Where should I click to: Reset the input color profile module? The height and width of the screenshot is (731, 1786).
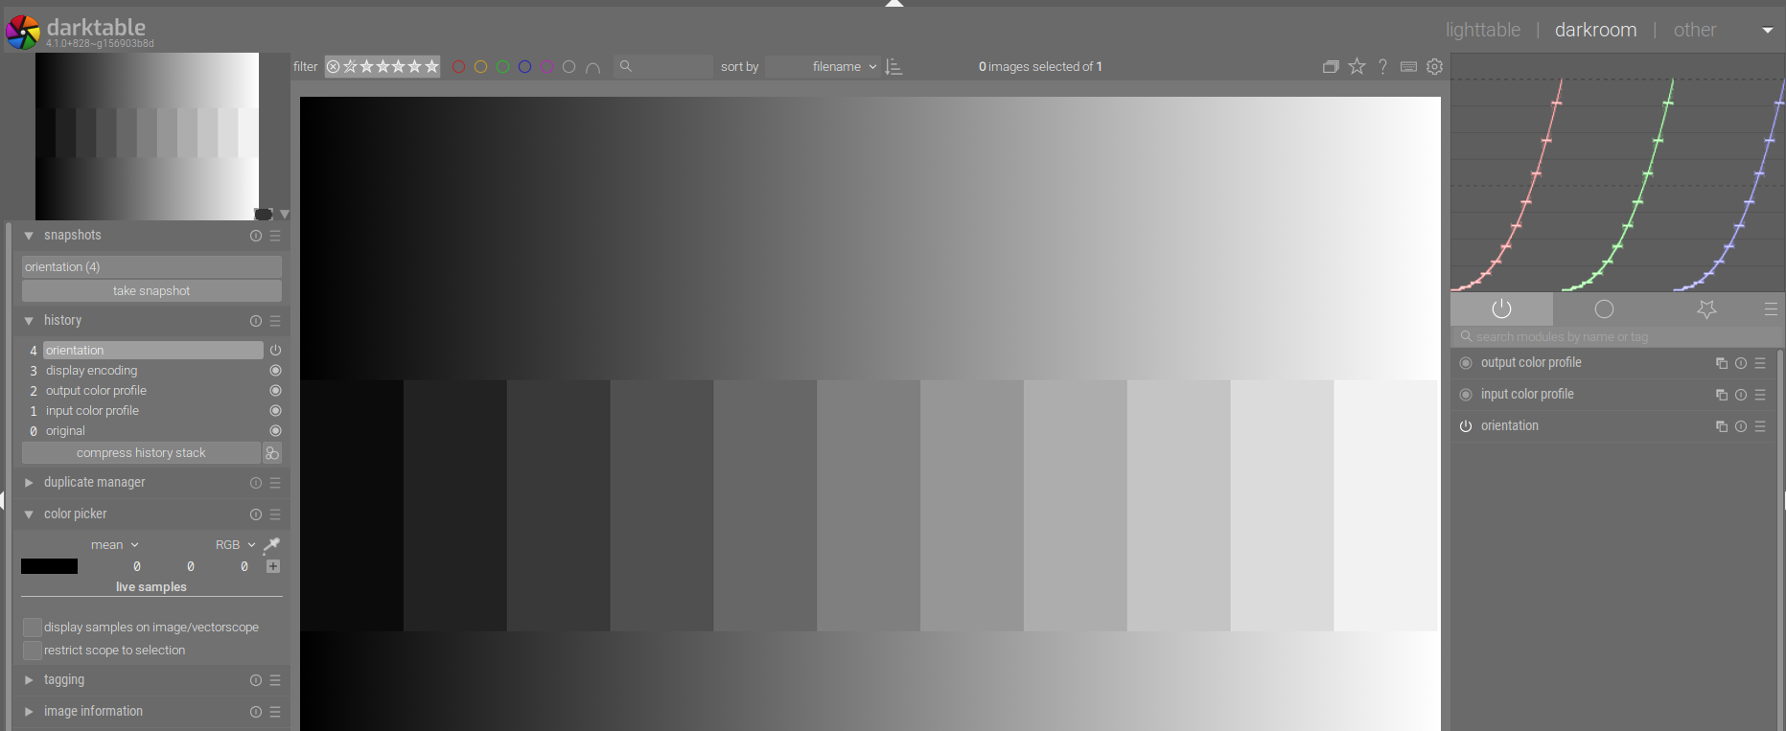(x=1741, y=395)
